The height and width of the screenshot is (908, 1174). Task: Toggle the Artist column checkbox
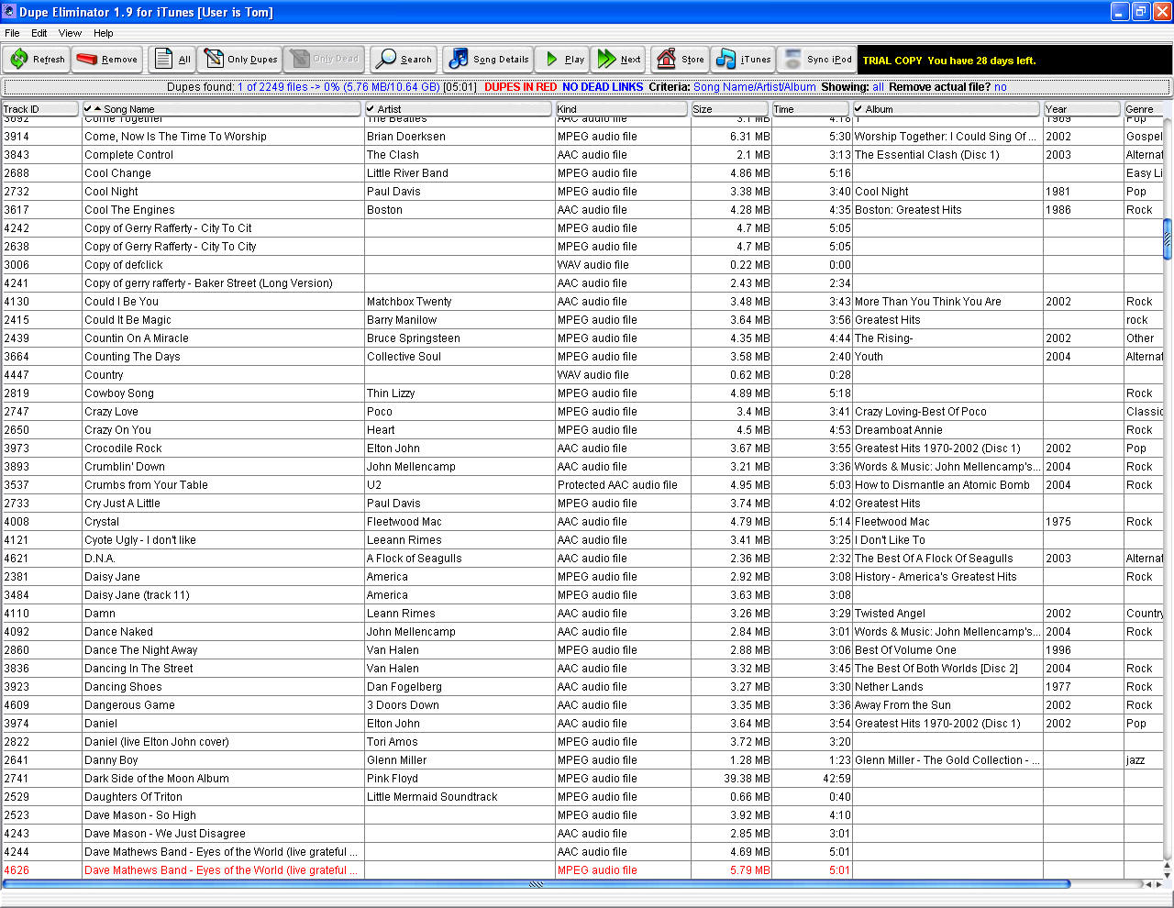click(x=371, y=109)
